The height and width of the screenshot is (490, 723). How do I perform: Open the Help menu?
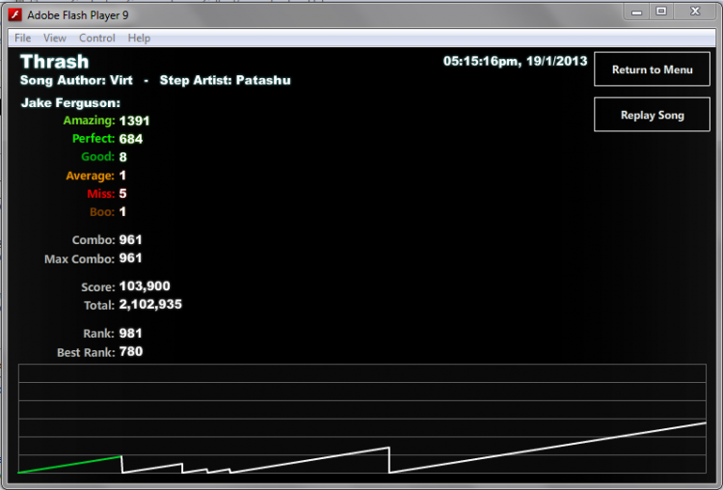coord(139,38)
